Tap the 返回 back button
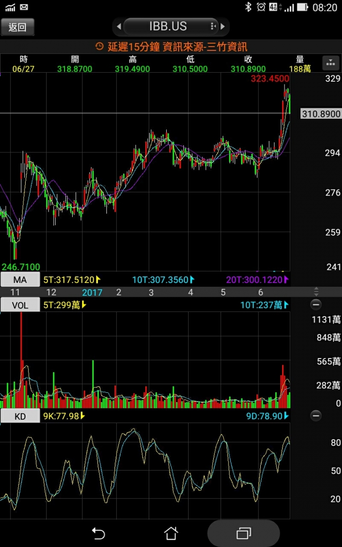Viewport: 342px width, 547px height. coord(18,27)
